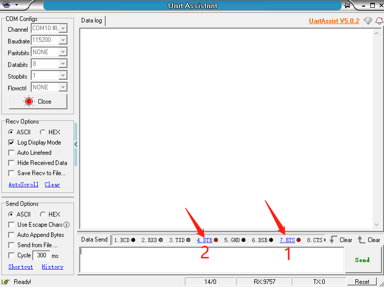
Task: Enable Cycle send checkbox
Action: coord(11,255)
